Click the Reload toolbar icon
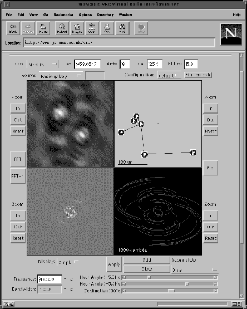The width and height of the screenshot is (247, 309). pyautogui.click(x=62, y=28)
